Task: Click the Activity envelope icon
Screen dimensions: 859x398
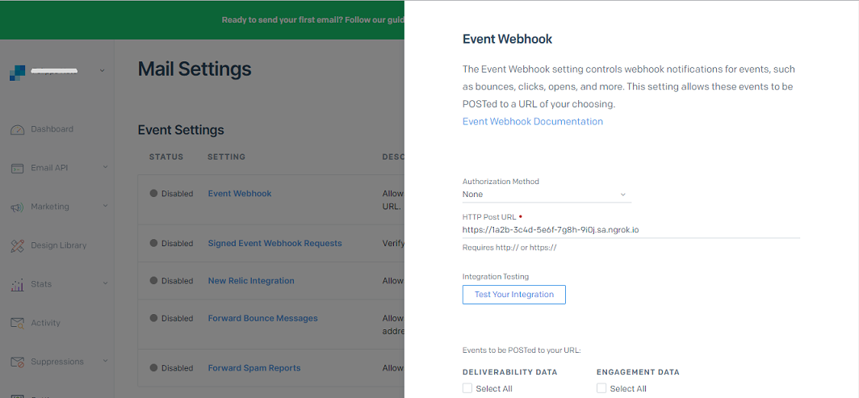Action: click(x=18, y=324)
